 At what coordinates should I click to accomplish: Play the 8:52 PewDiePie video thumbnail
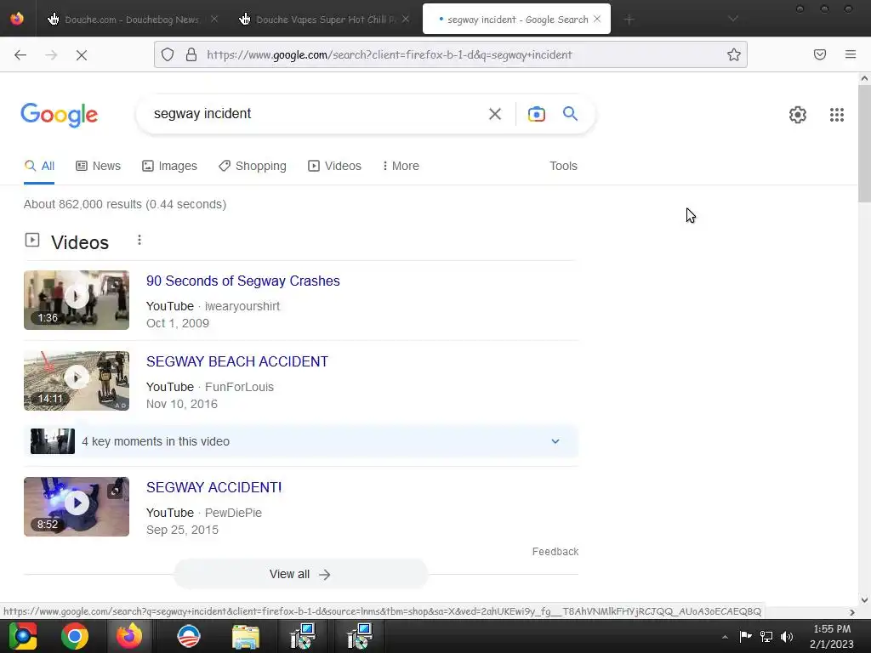[77, 507]
